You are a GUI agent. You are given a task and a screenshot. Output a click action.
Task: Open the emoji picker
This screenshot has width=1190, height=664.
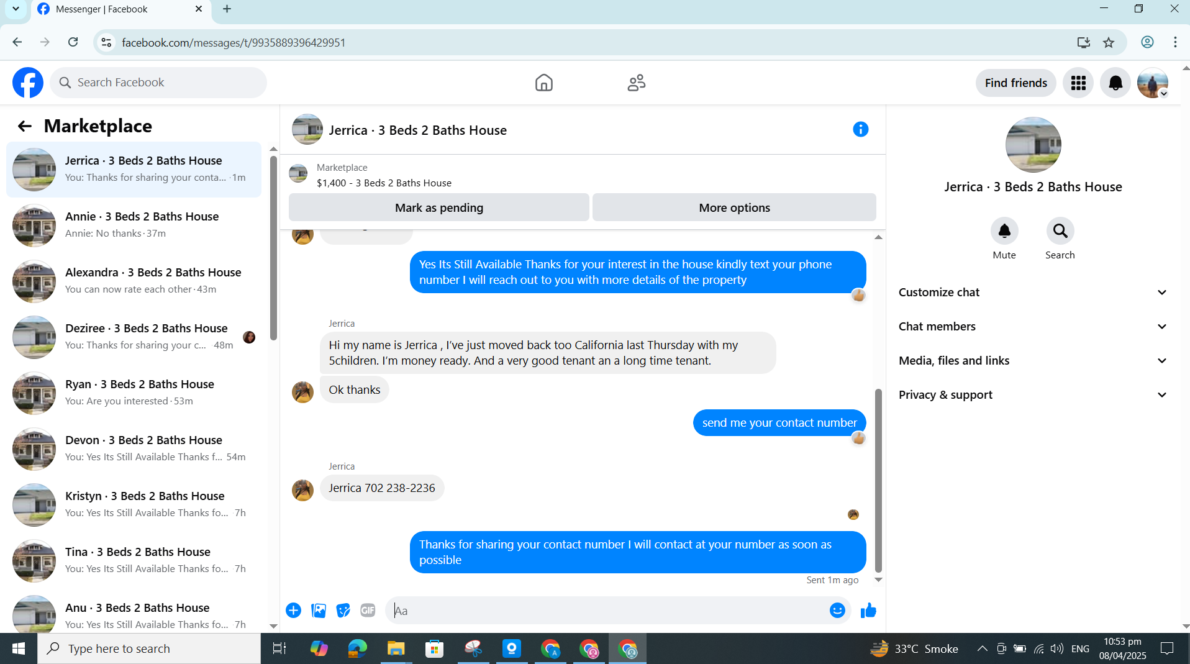coord(837,611)
